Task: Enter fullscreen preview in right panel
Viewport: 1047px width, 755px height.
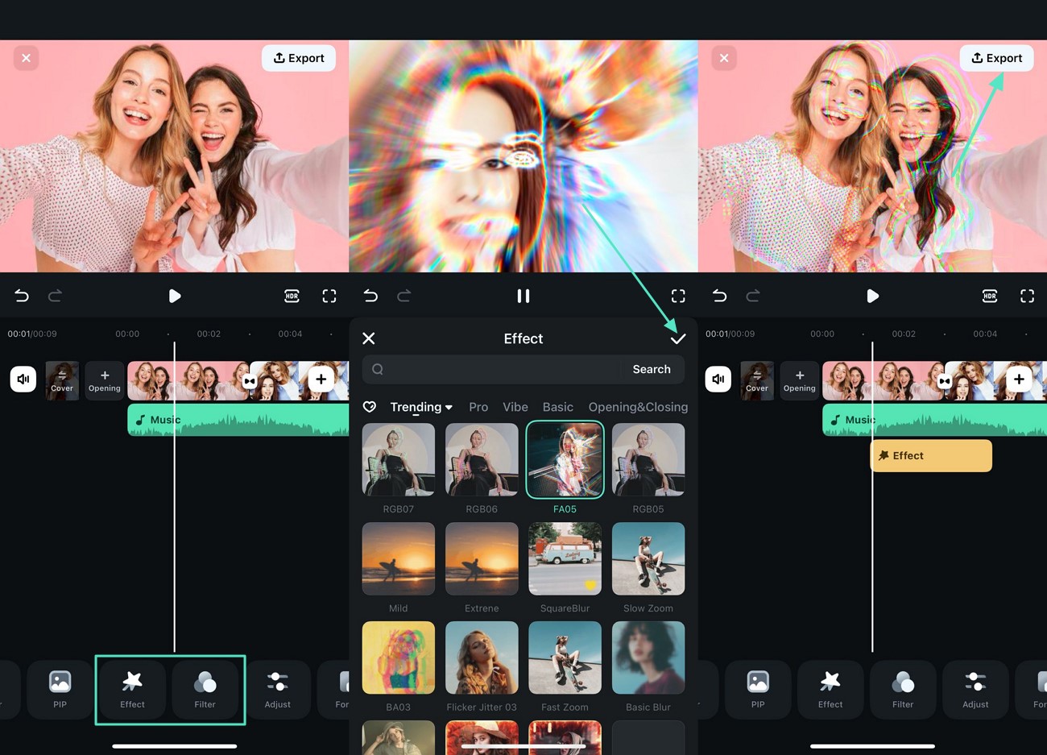Action: point(1027,296)
